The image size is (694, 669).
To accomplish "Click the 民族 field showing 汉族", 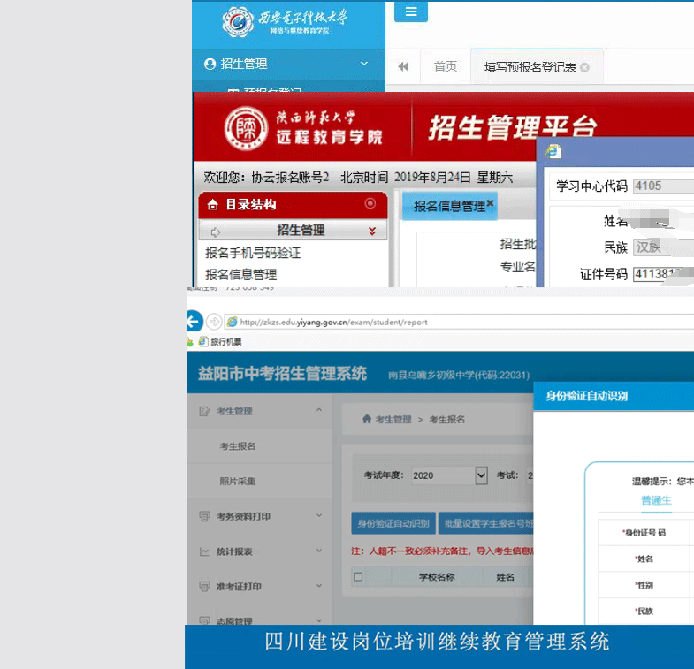I will click(x=663, y=247).
